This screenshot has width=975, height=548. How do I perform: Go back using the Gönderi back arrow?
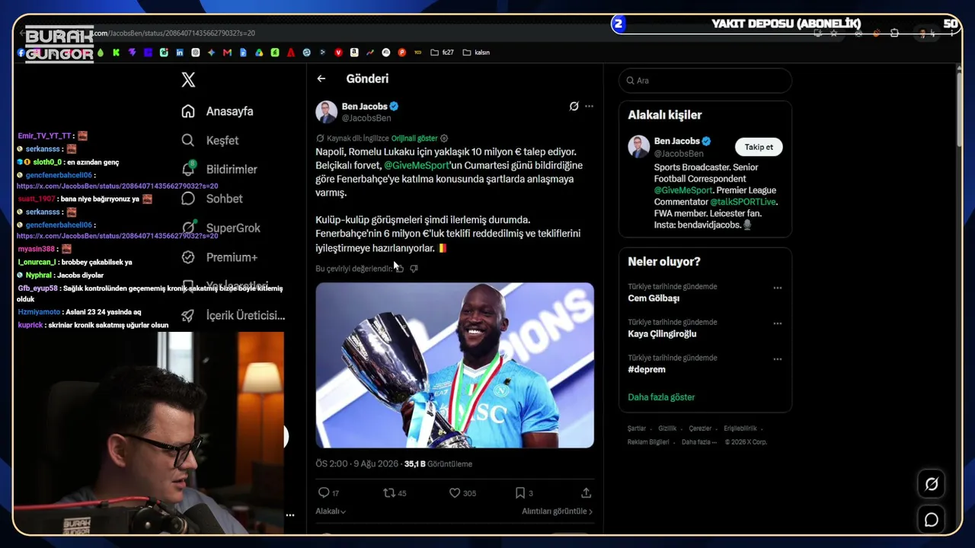[321, 78]
